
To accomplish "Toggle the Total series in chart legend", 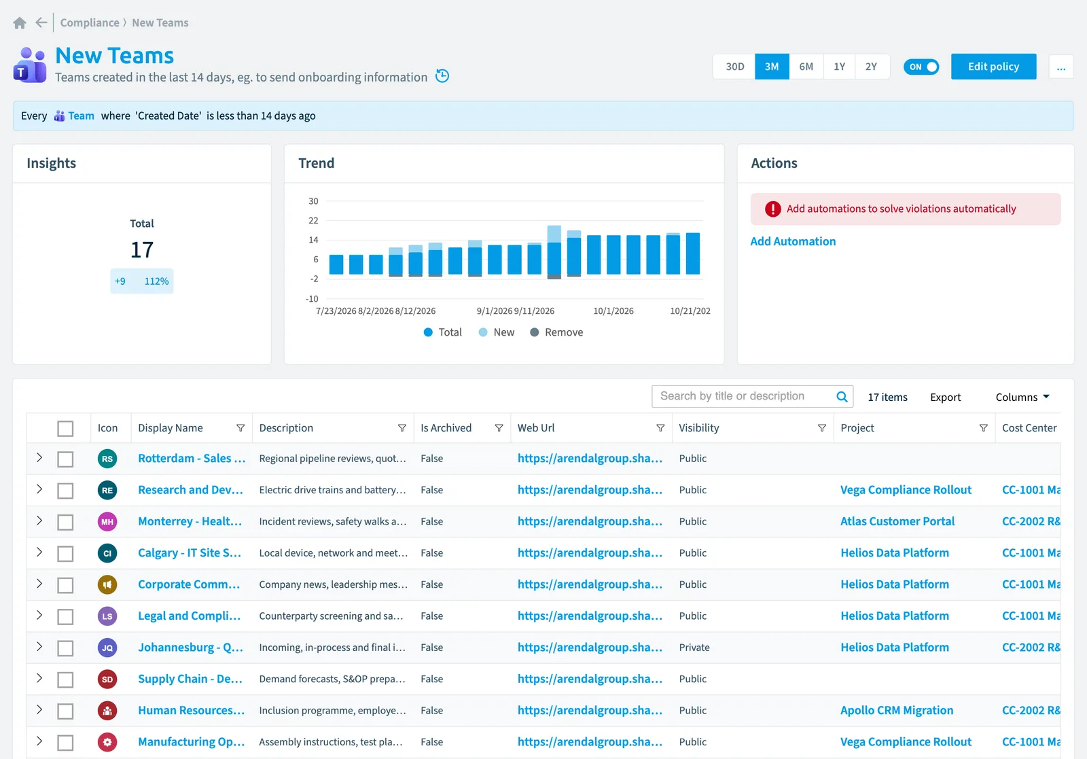I will (443, 332).
